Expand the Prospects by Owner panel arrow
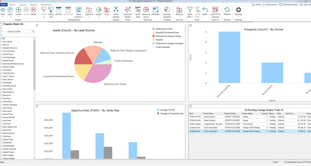Image resolution: width=311 pixels, height=166 pixels. coord(190,25)
